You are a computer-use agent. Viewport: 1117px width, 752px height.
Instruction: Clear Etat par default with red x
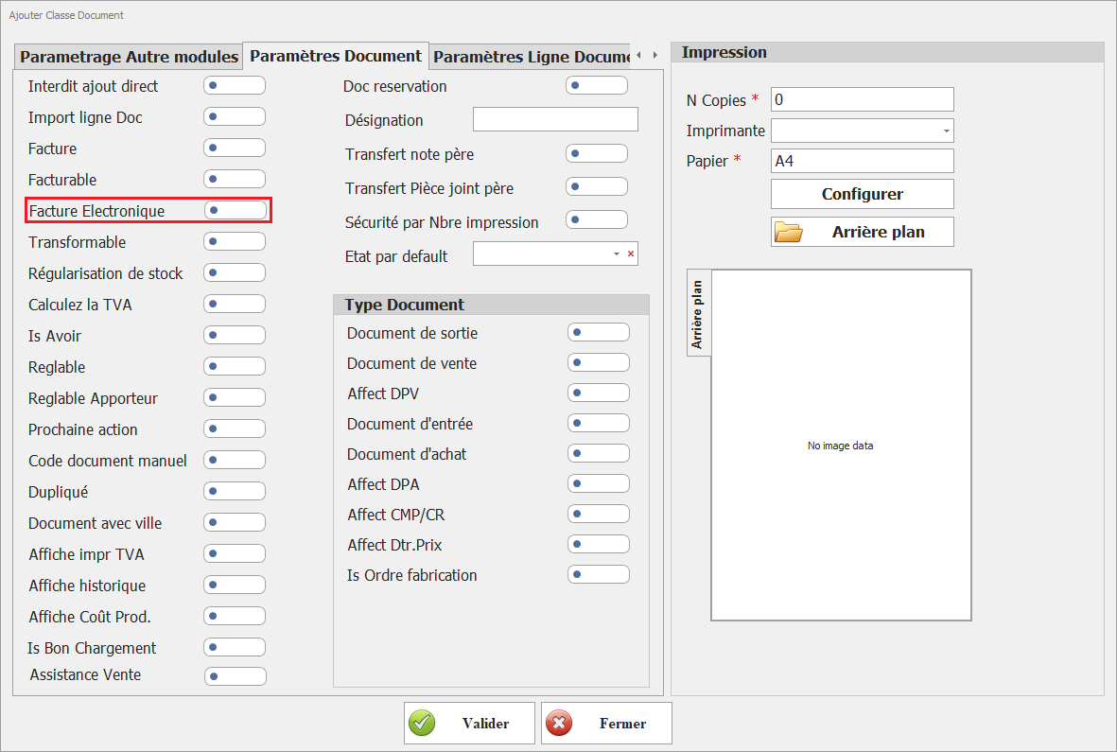click(x=631, y=254)
